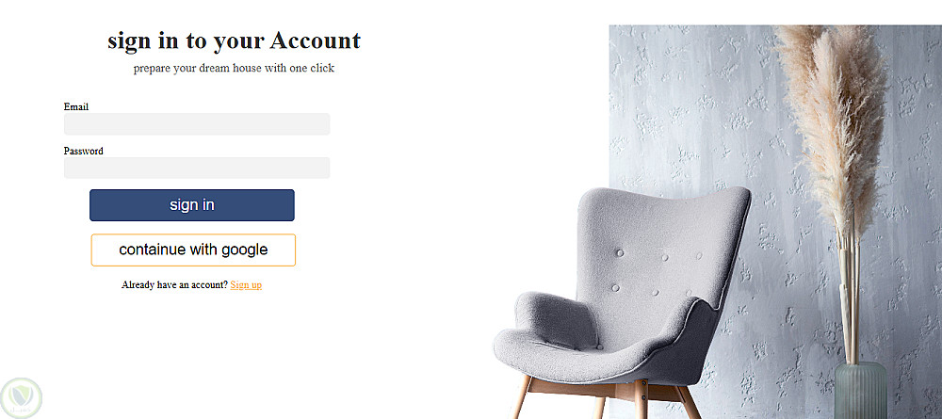Screen dimensions: 942x419
Task: Focus the Password input field
Action: (197, 169)
